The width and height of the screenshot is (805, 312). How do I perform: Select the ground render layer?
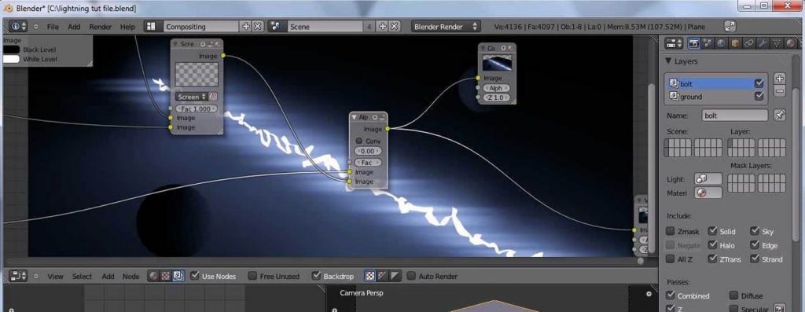pos(711,97)
